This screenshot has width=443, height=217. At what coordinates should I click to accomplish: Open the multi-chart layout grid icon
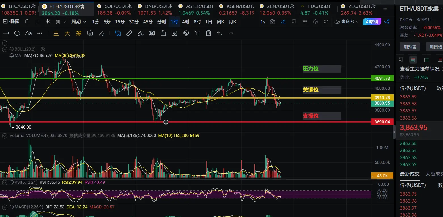(38, 22)
